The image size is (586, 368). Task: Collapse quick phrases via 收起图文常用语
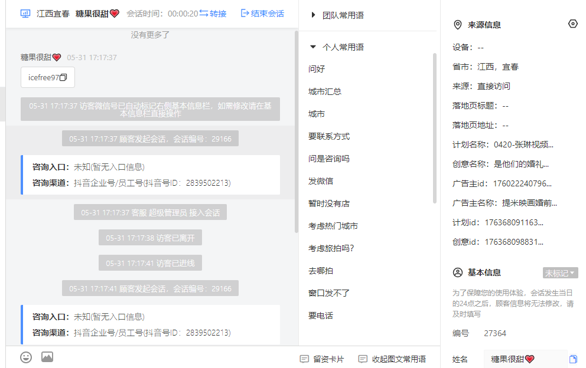point(392,359)
